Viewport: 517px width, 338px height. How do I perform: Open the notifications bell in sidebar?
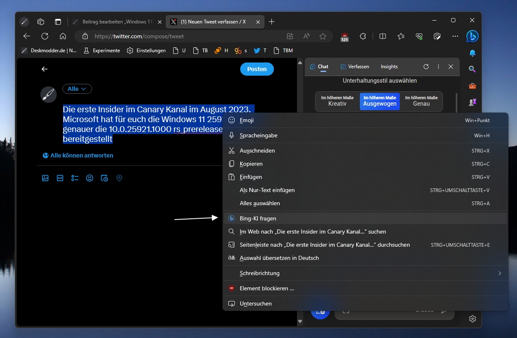pos(473,53)
